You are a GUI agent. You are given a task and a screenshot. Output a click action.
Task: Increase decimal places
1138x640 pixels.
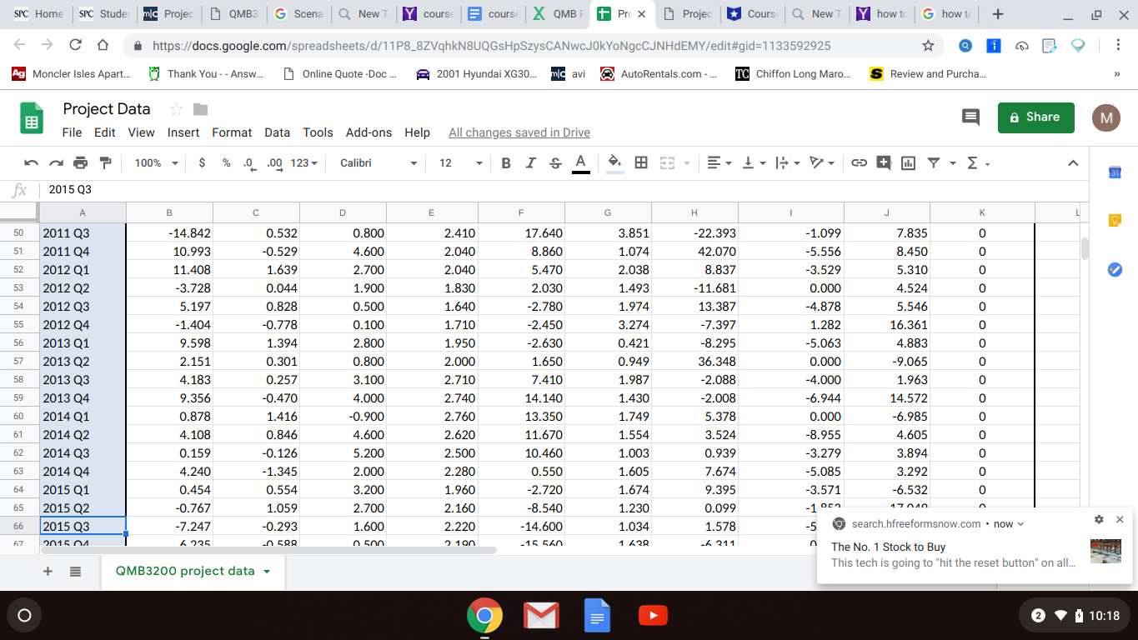click(x=273, y=163)
